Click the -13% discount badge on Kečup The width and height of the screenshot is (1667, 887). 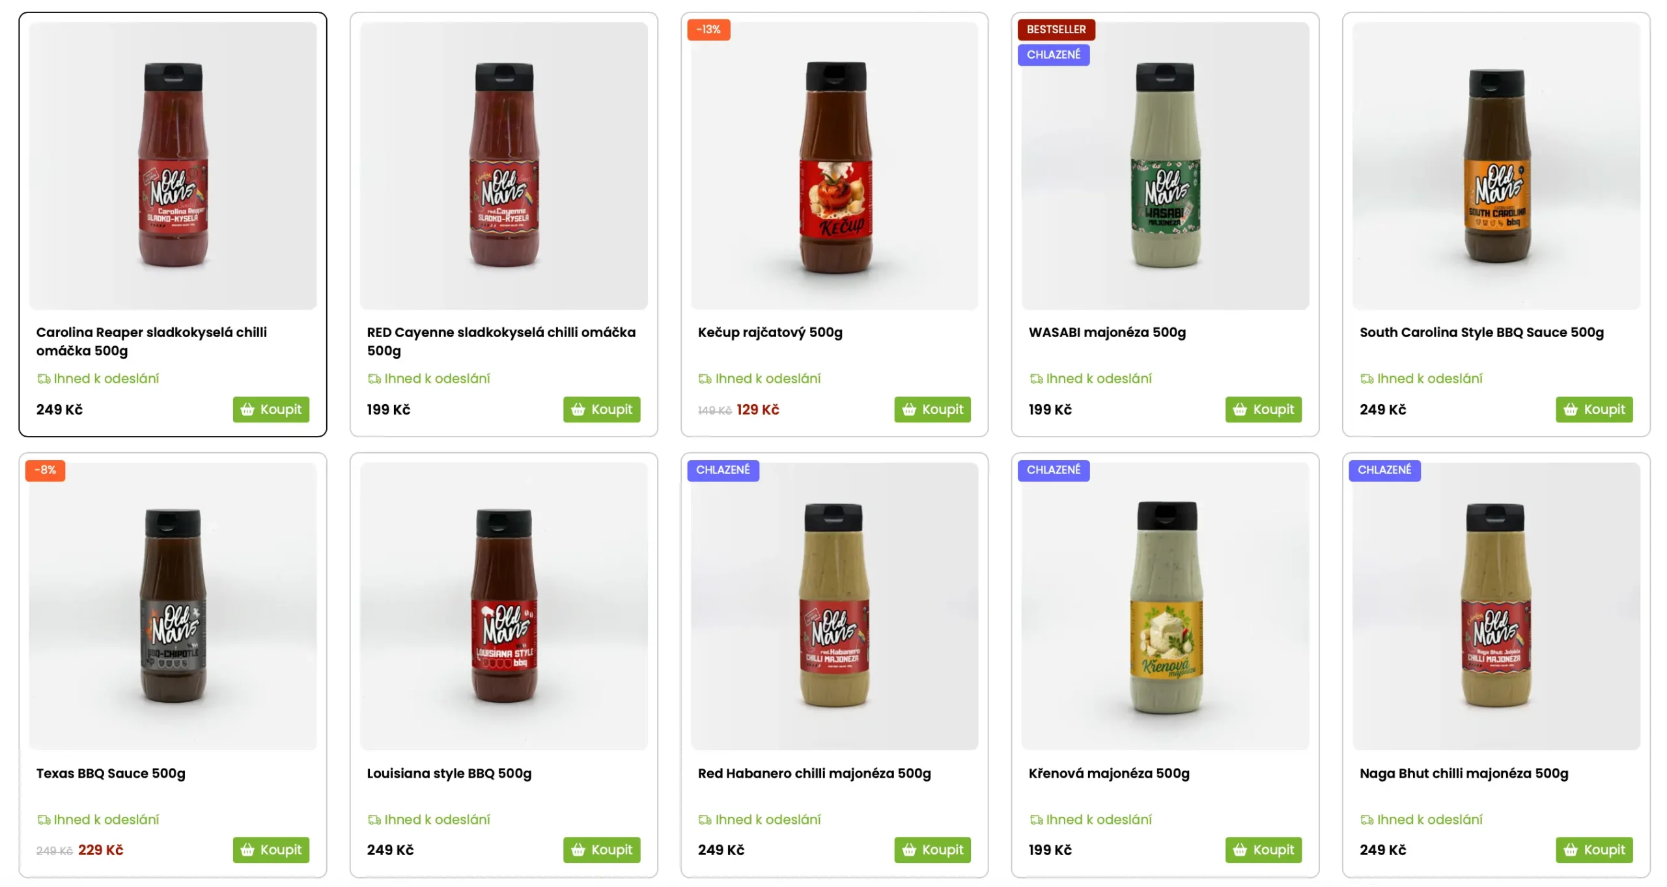[x=708, y=29]
